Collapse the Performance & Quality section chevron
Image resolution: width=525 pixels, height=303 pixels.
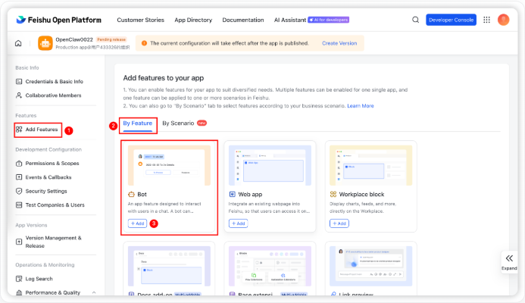click(94, 292)
